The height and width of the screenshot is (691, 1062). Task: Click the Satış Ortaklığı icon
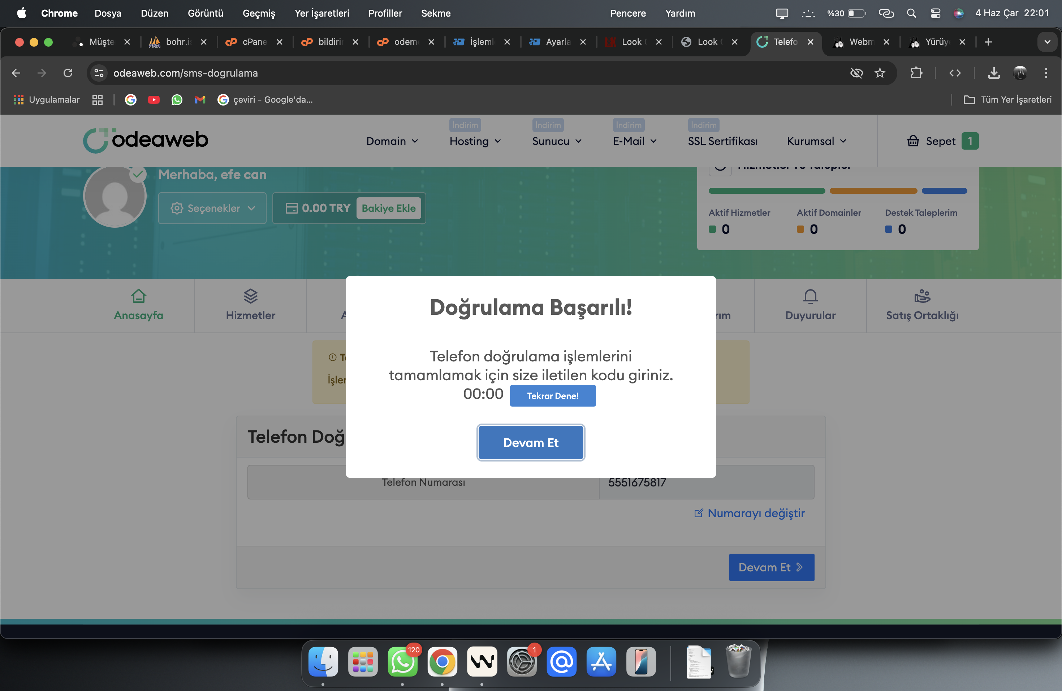click(922, 296)
